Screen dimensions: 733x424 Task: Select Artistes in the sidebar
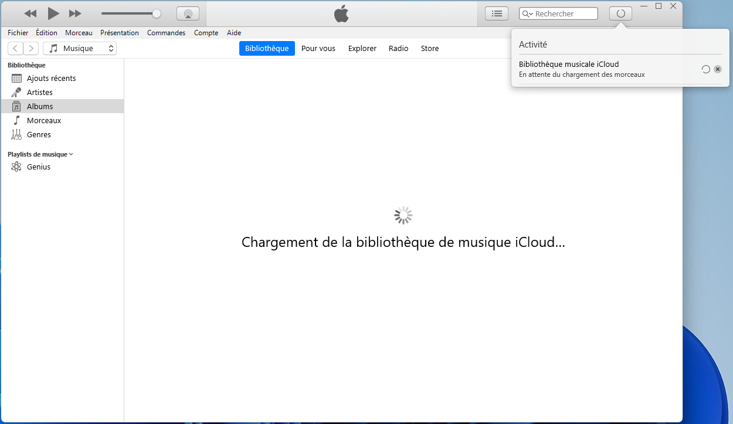62,92
